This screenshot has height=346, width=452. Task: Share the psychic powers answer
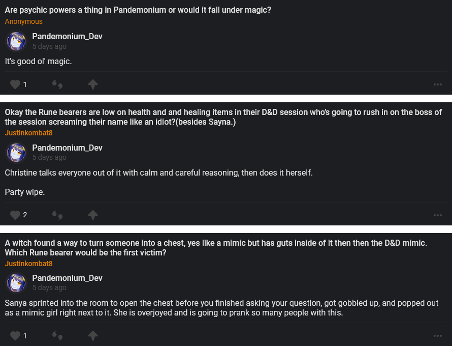pos(92,84)
